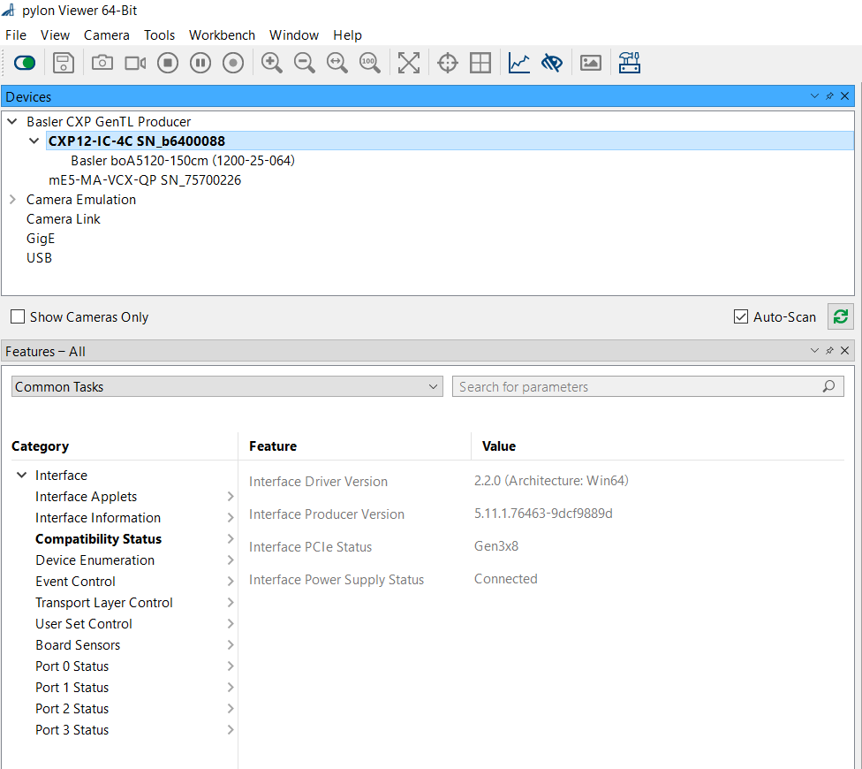Click the Interface PCIe Status value Gen3x8

(496, 546)
